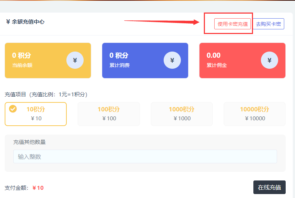Viewport: 295px width, 198px height.
Task: Pick the 10000积分 recharge package
Action: click(x=254, y=114)
